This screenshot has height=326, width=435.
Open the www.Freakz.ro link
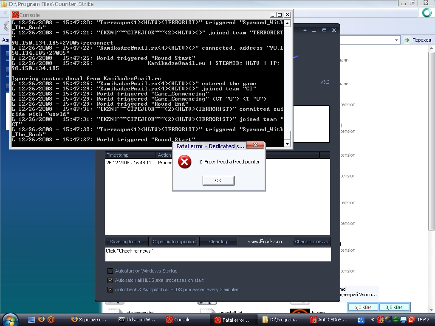click(x=265, y=242)
